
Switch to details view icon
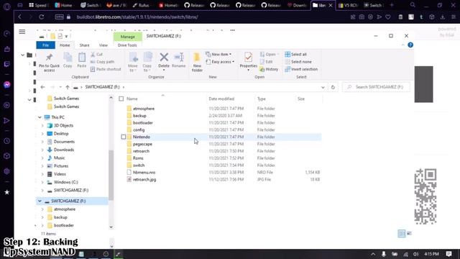401,233
